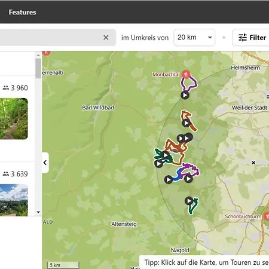Viewport: 269px width, 269px height.
Task: Click the 5 km map scale bar
Action: pyautogui.click(x=63, y=265)
